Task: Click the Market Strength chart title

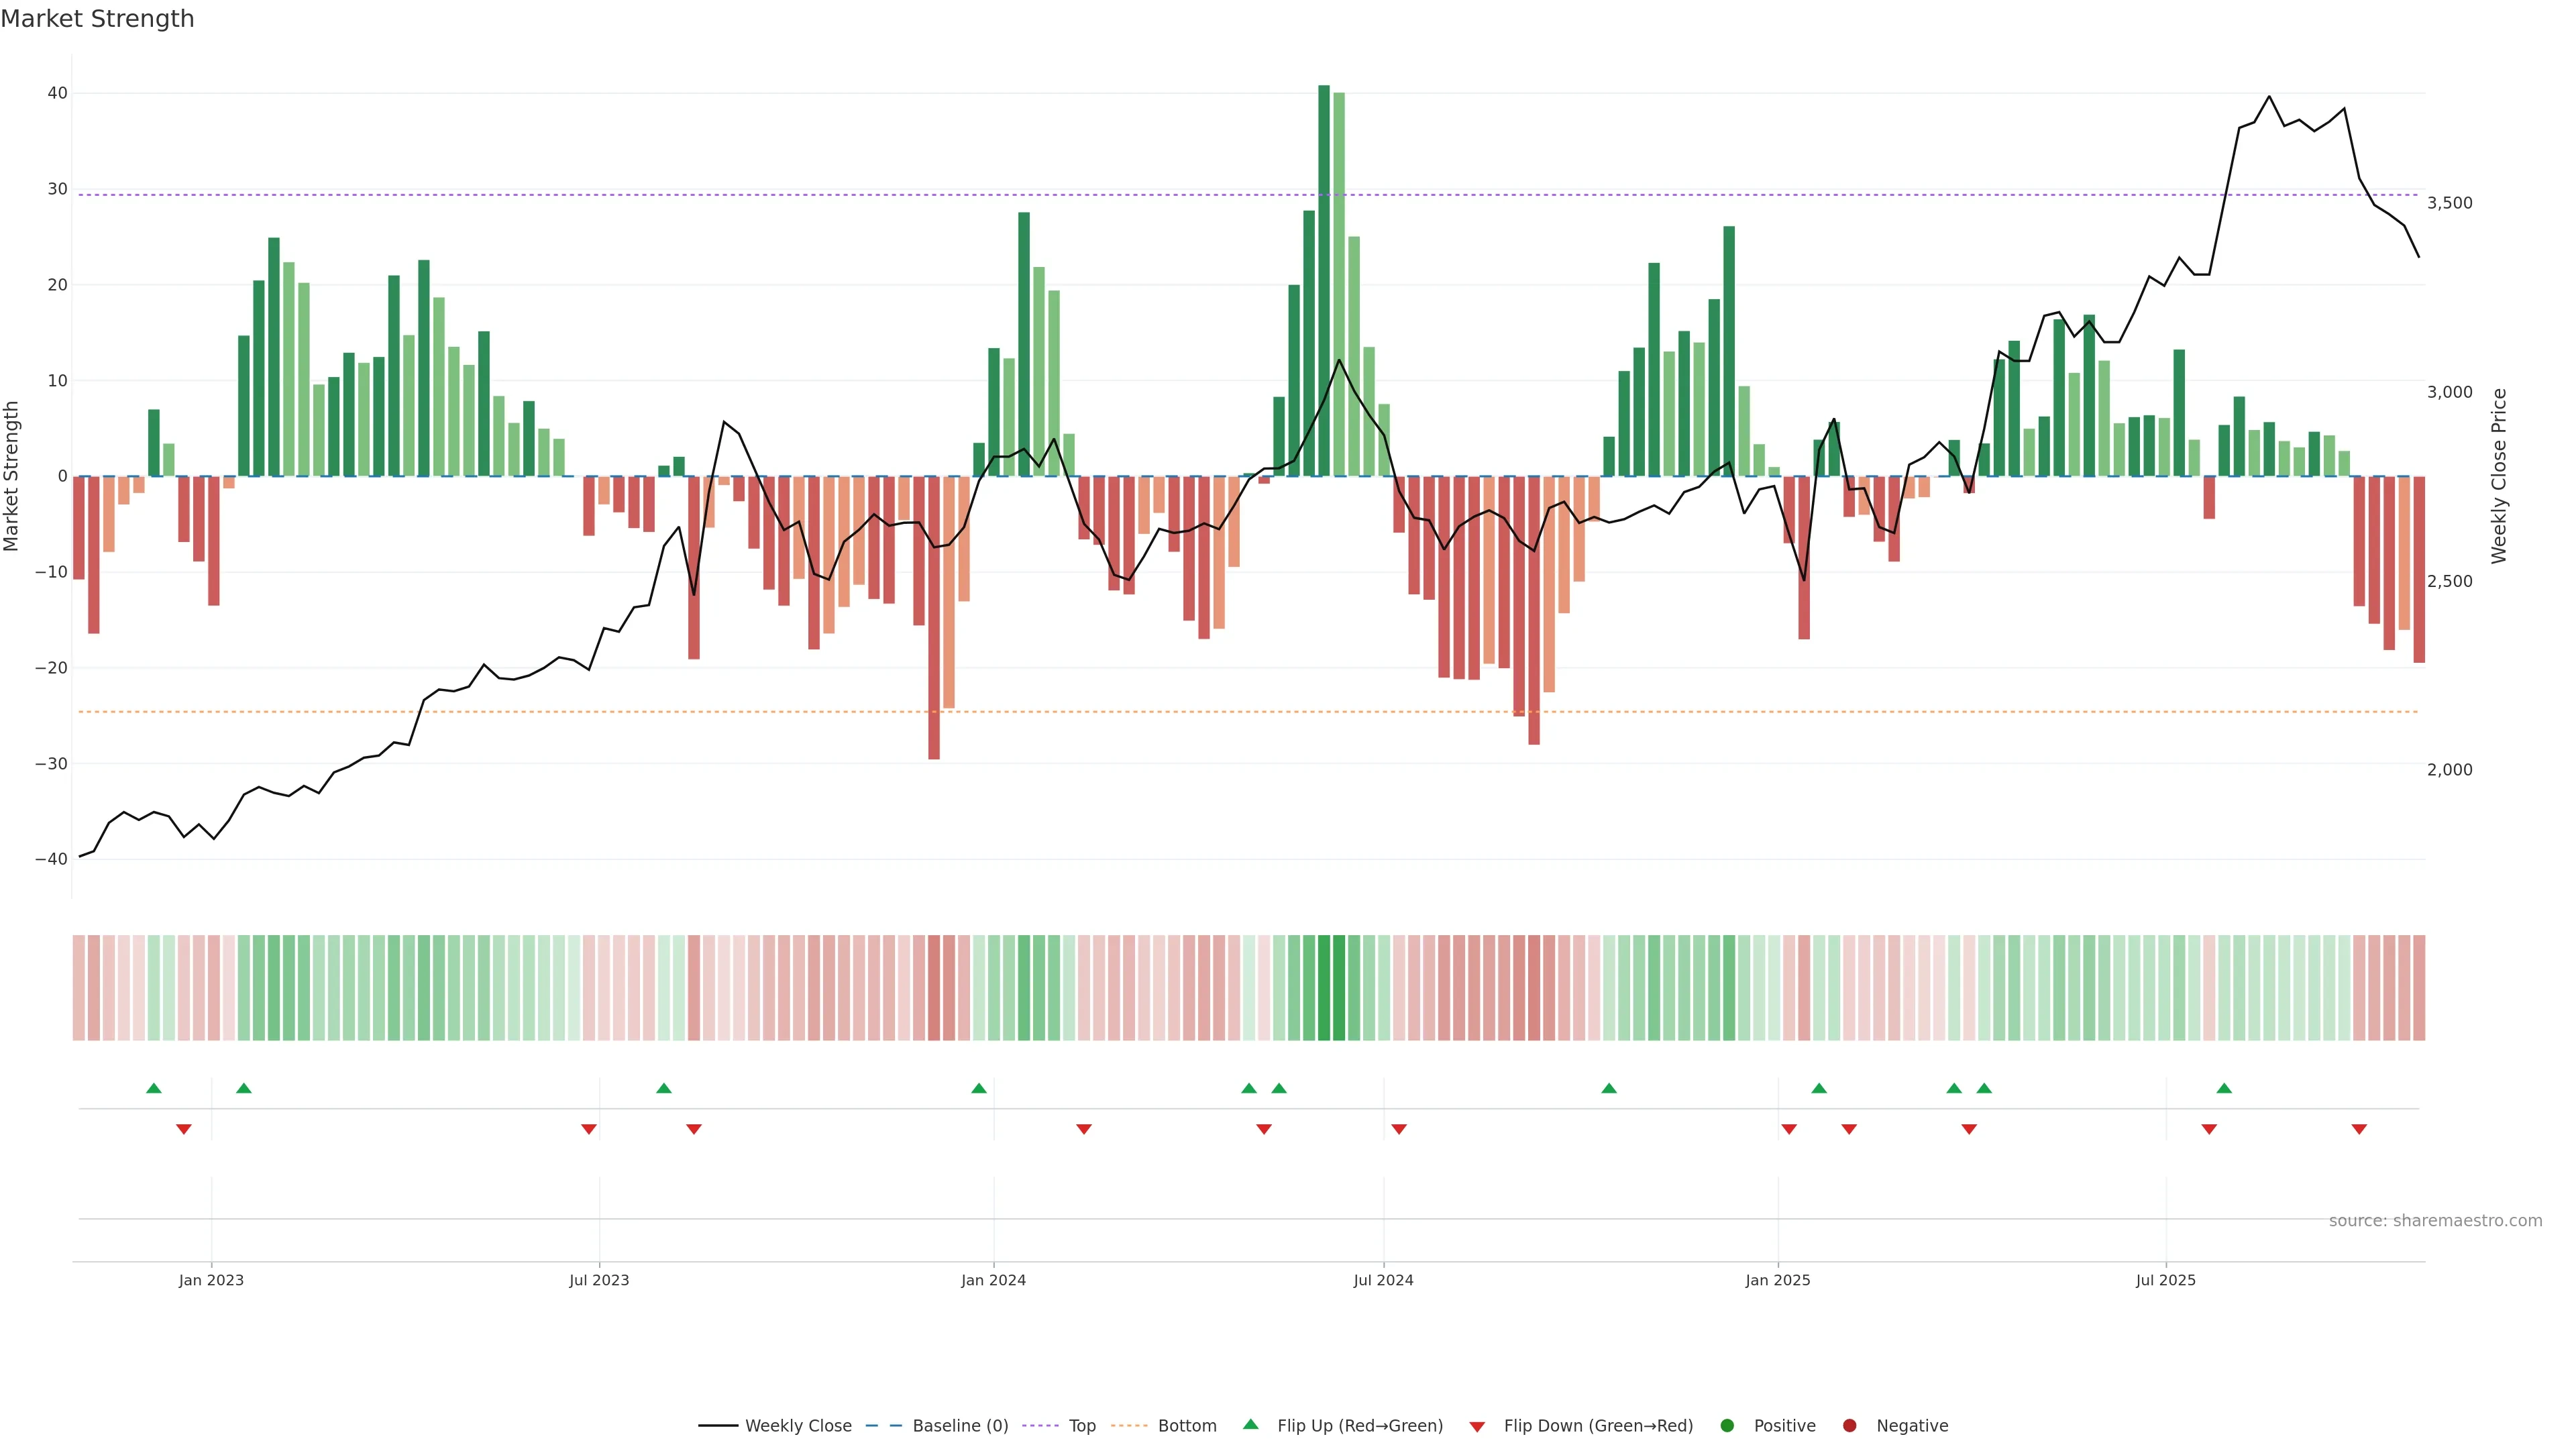Action: pyautogui.click(x=97, y=19)
